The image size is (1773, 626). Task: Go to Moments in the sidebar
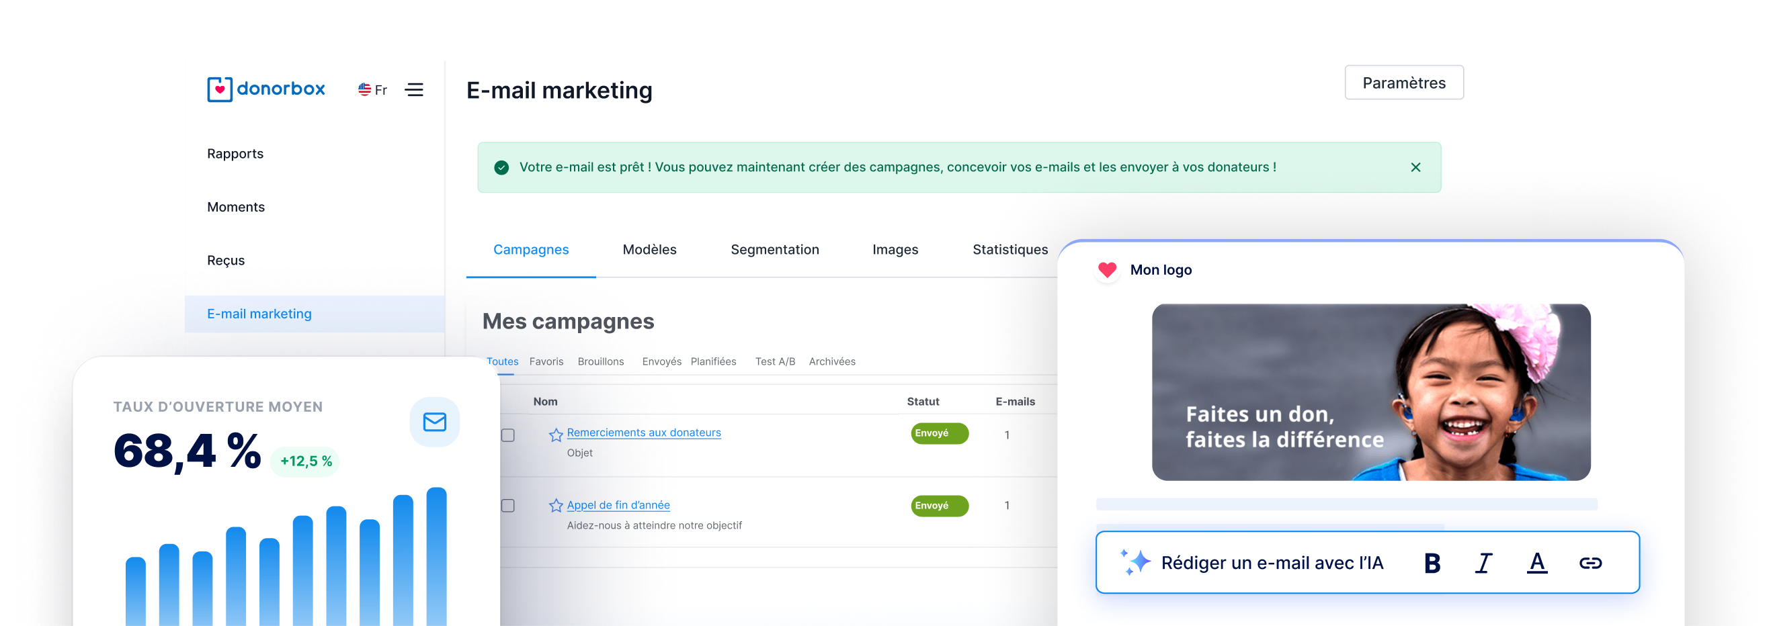[x=235, y=207]
